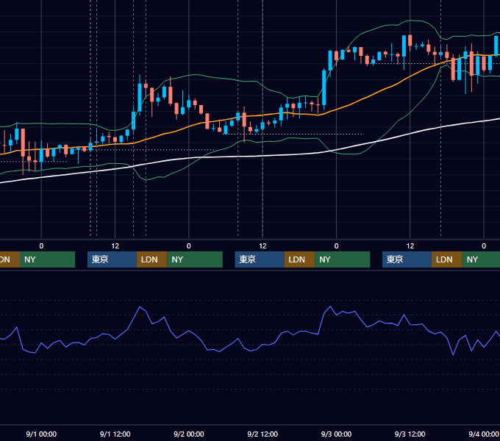Image resolution: width=500 pixels, height=441 pixels.
Task: Click the tall blue candle before 9/3 00:00
Action: (324, 87)
